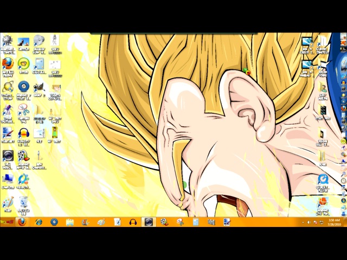The height and width of the screenshot is (260, 347).
Task: Open Windows Explorer folder icon in taskbar
Action: pos(70,222)
